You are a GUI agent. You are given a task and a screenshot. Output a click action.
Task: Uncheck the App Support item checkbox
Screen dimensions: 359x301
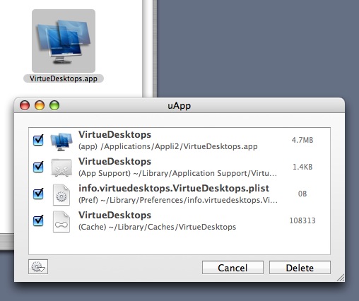click(38, 167)
